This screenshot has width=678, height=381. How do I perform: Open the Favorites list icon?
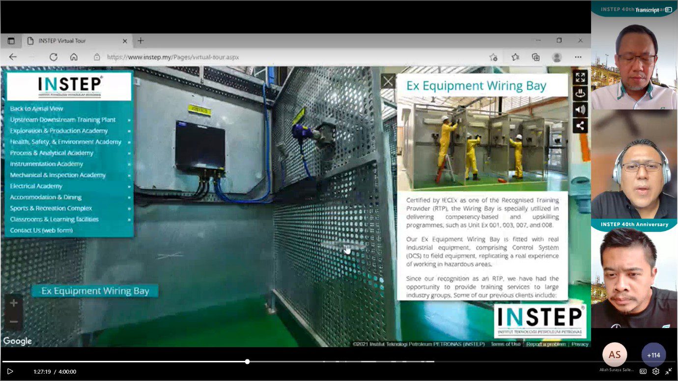point(515,57)
